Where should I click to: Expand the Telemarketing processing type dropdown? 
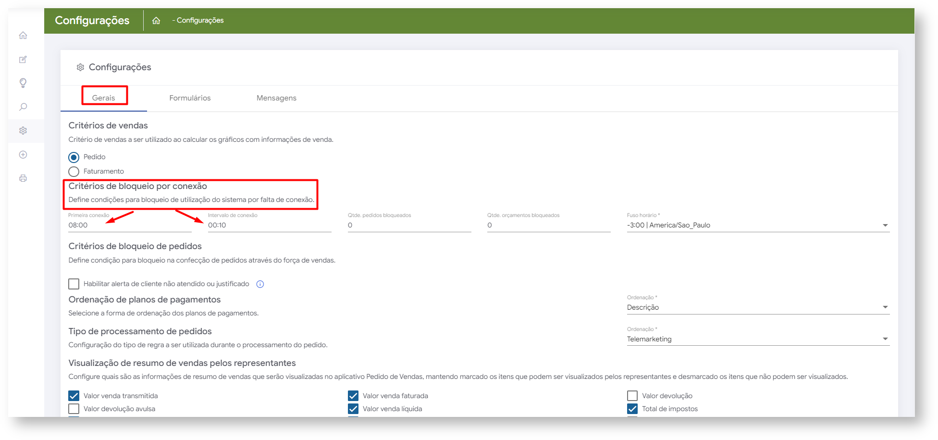click(x=758, y=339)
